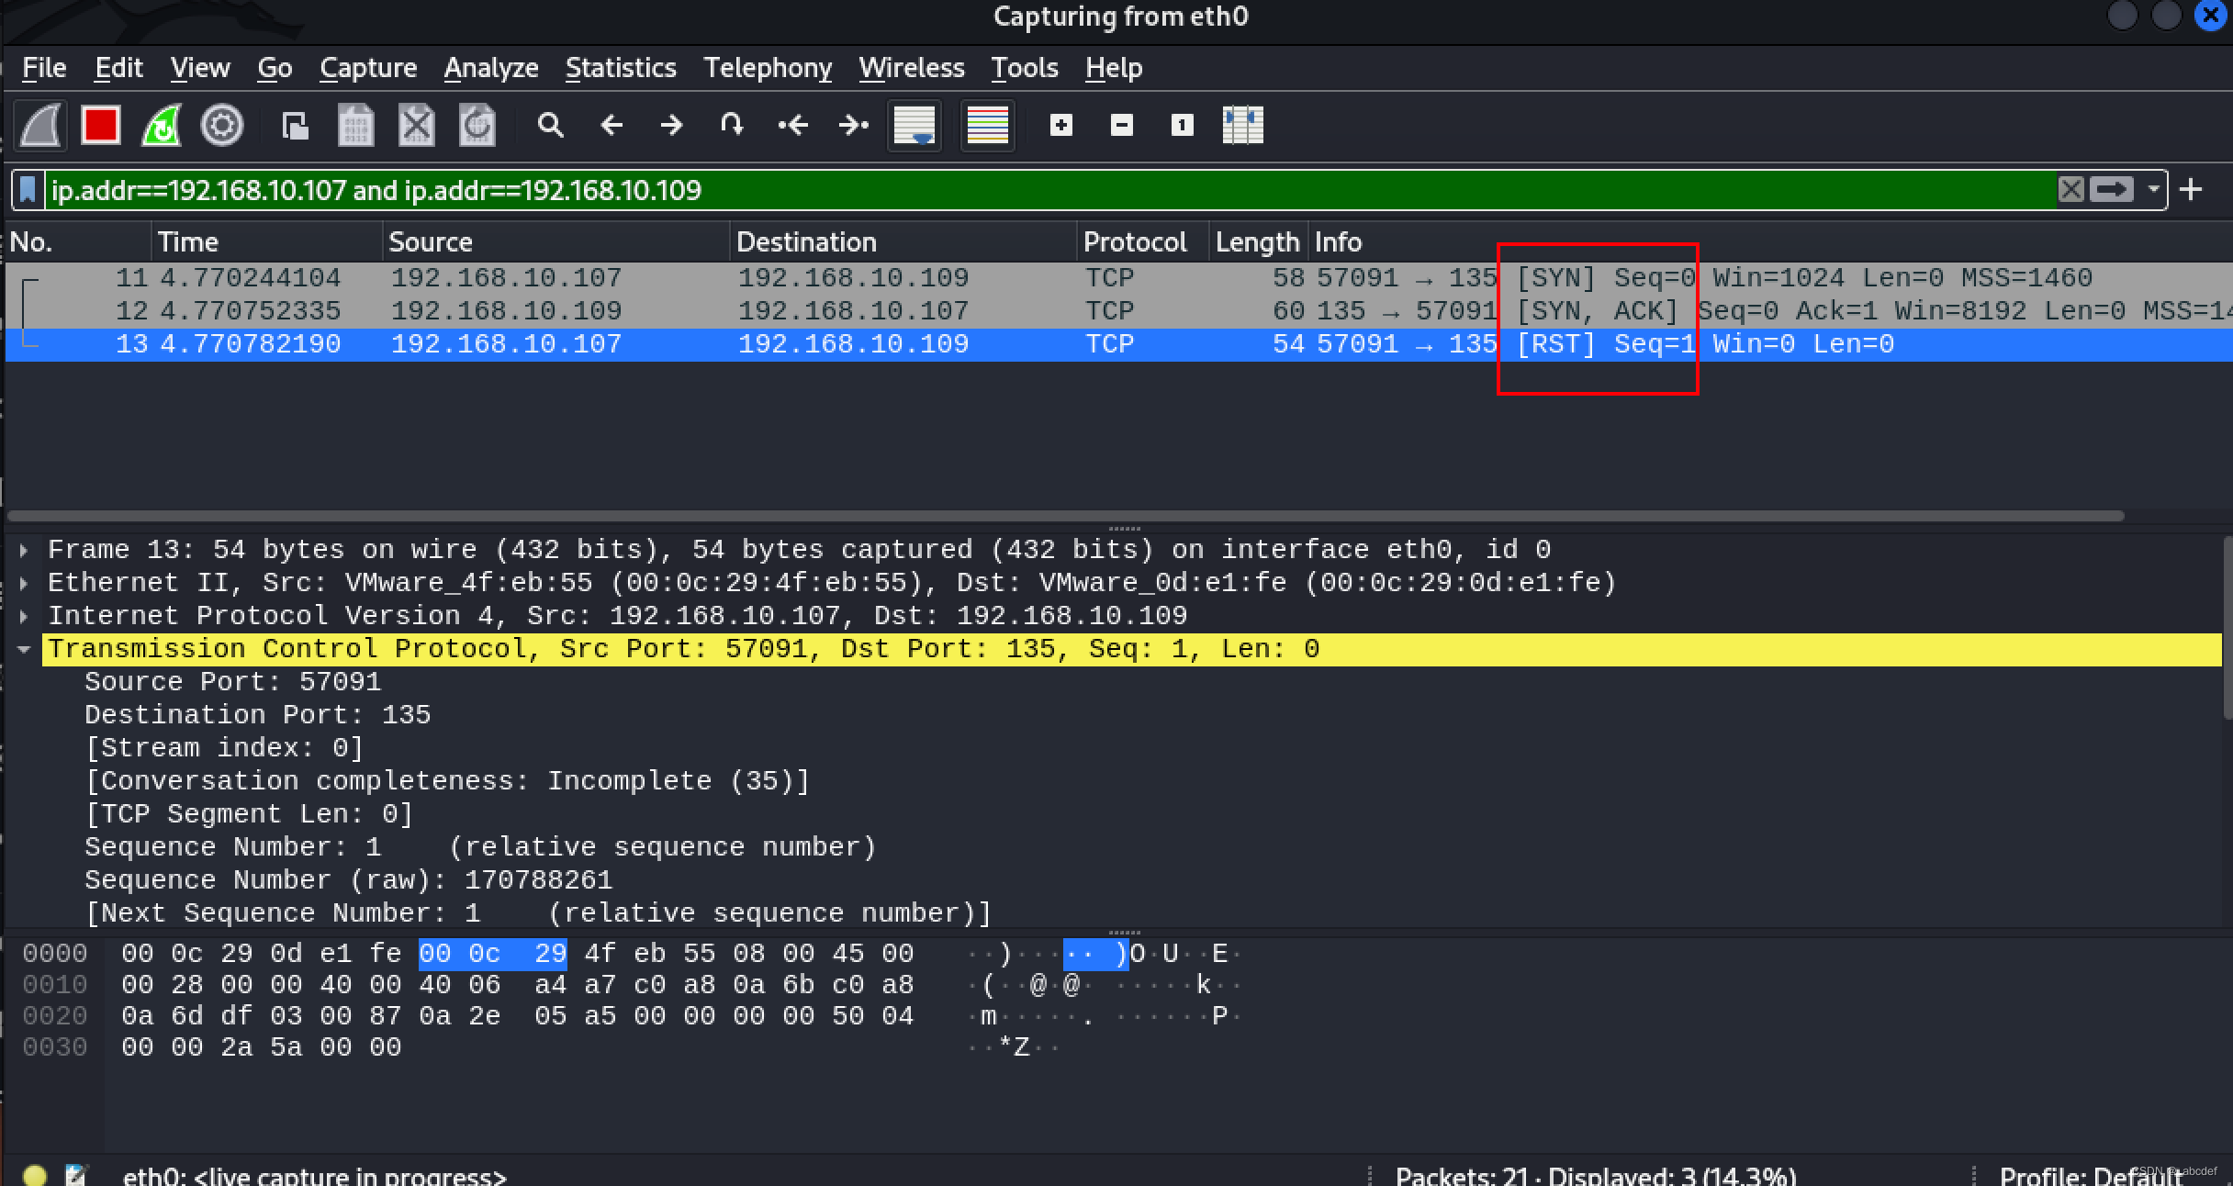
Task: Open capture options with the gear icon
Action: point(222,125)
